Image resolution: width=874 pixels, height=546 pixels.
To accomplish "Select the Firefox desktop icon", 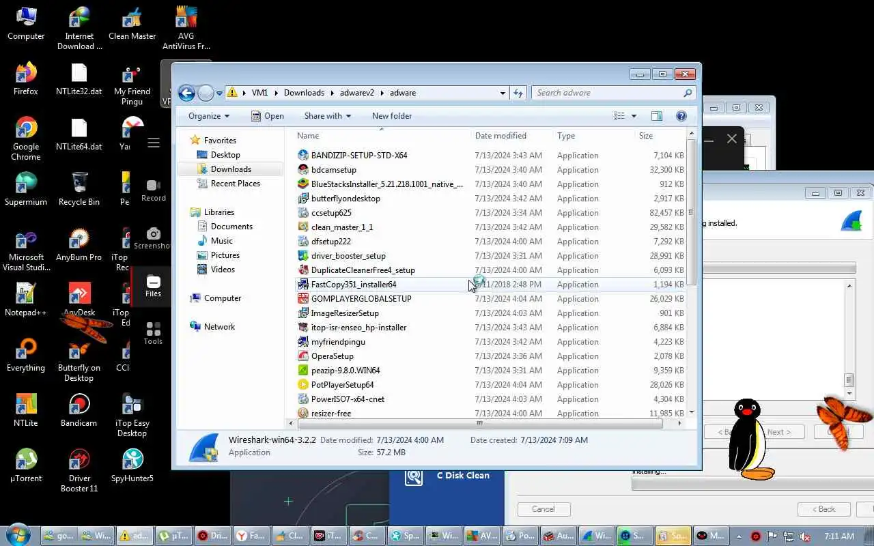I will 26,78.
